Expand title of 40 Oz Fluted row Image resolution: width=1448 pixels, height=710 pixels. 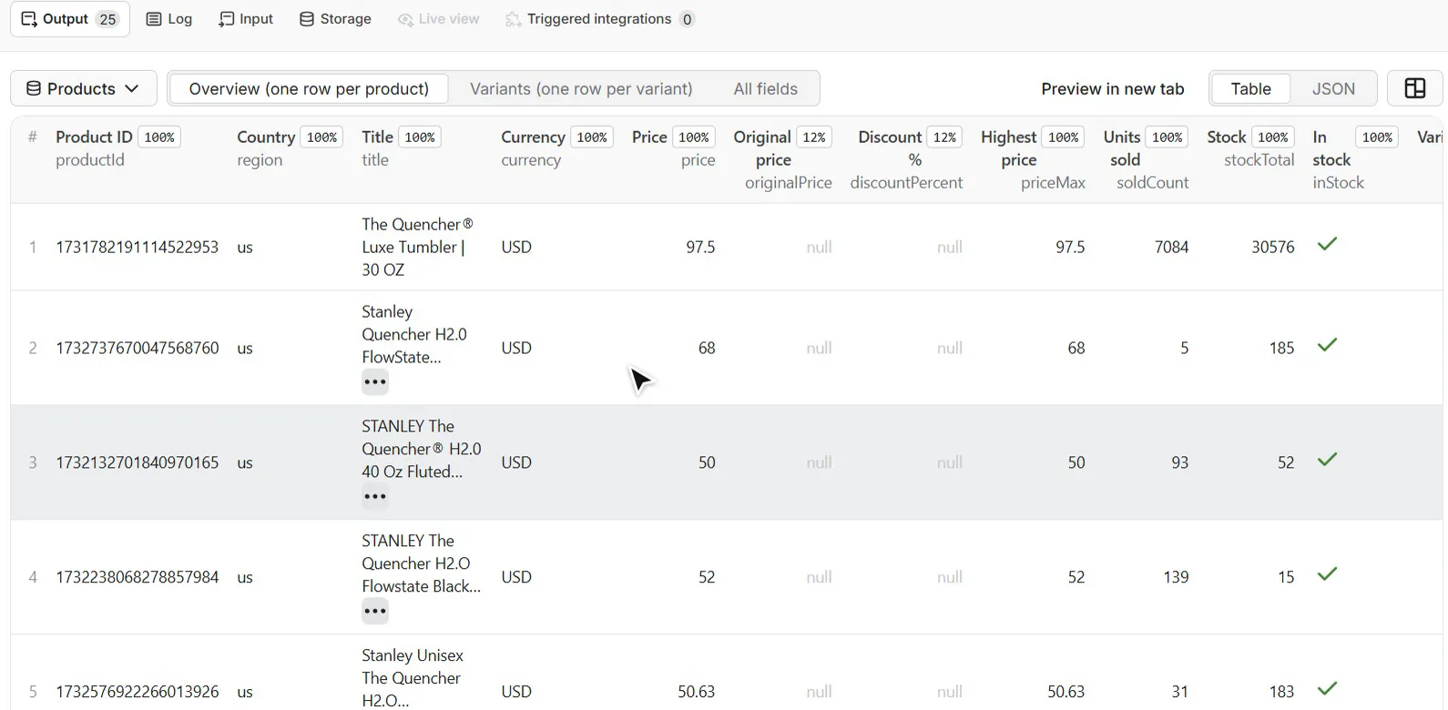point(375,497)
